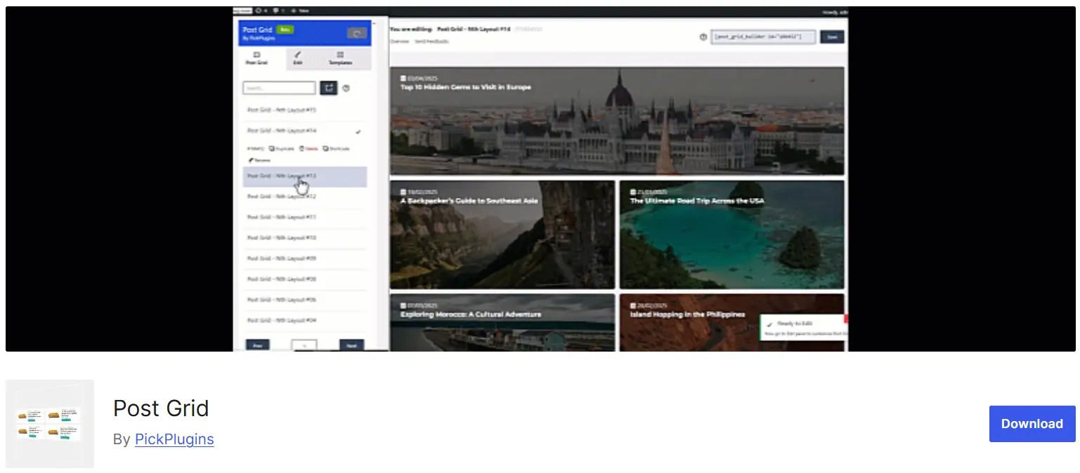Image resolution: width=1080 pixels, height=473 pixels.
Task: Select Post Grid - Nth Layout #11
Action: [304, 218]
